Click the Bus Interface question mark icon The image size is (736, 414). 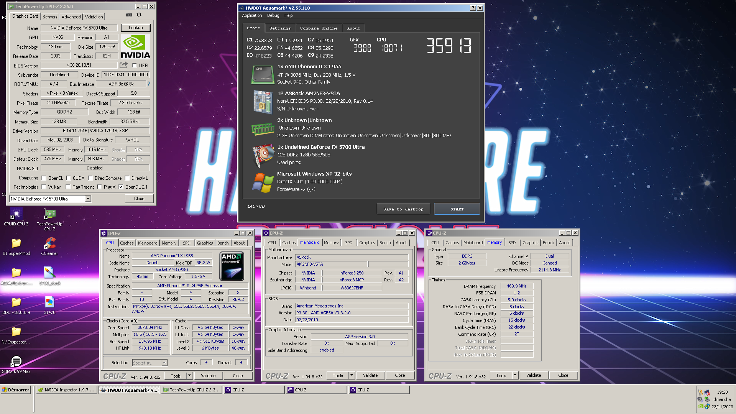click(149, 84)
